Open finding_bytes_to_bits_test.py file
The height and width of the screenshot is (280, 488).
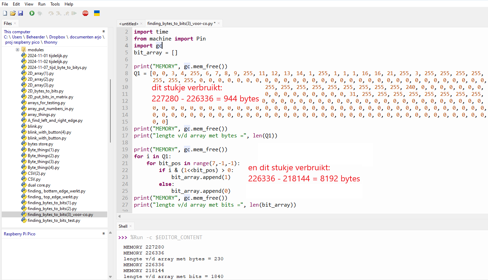[x=54, y=220]
